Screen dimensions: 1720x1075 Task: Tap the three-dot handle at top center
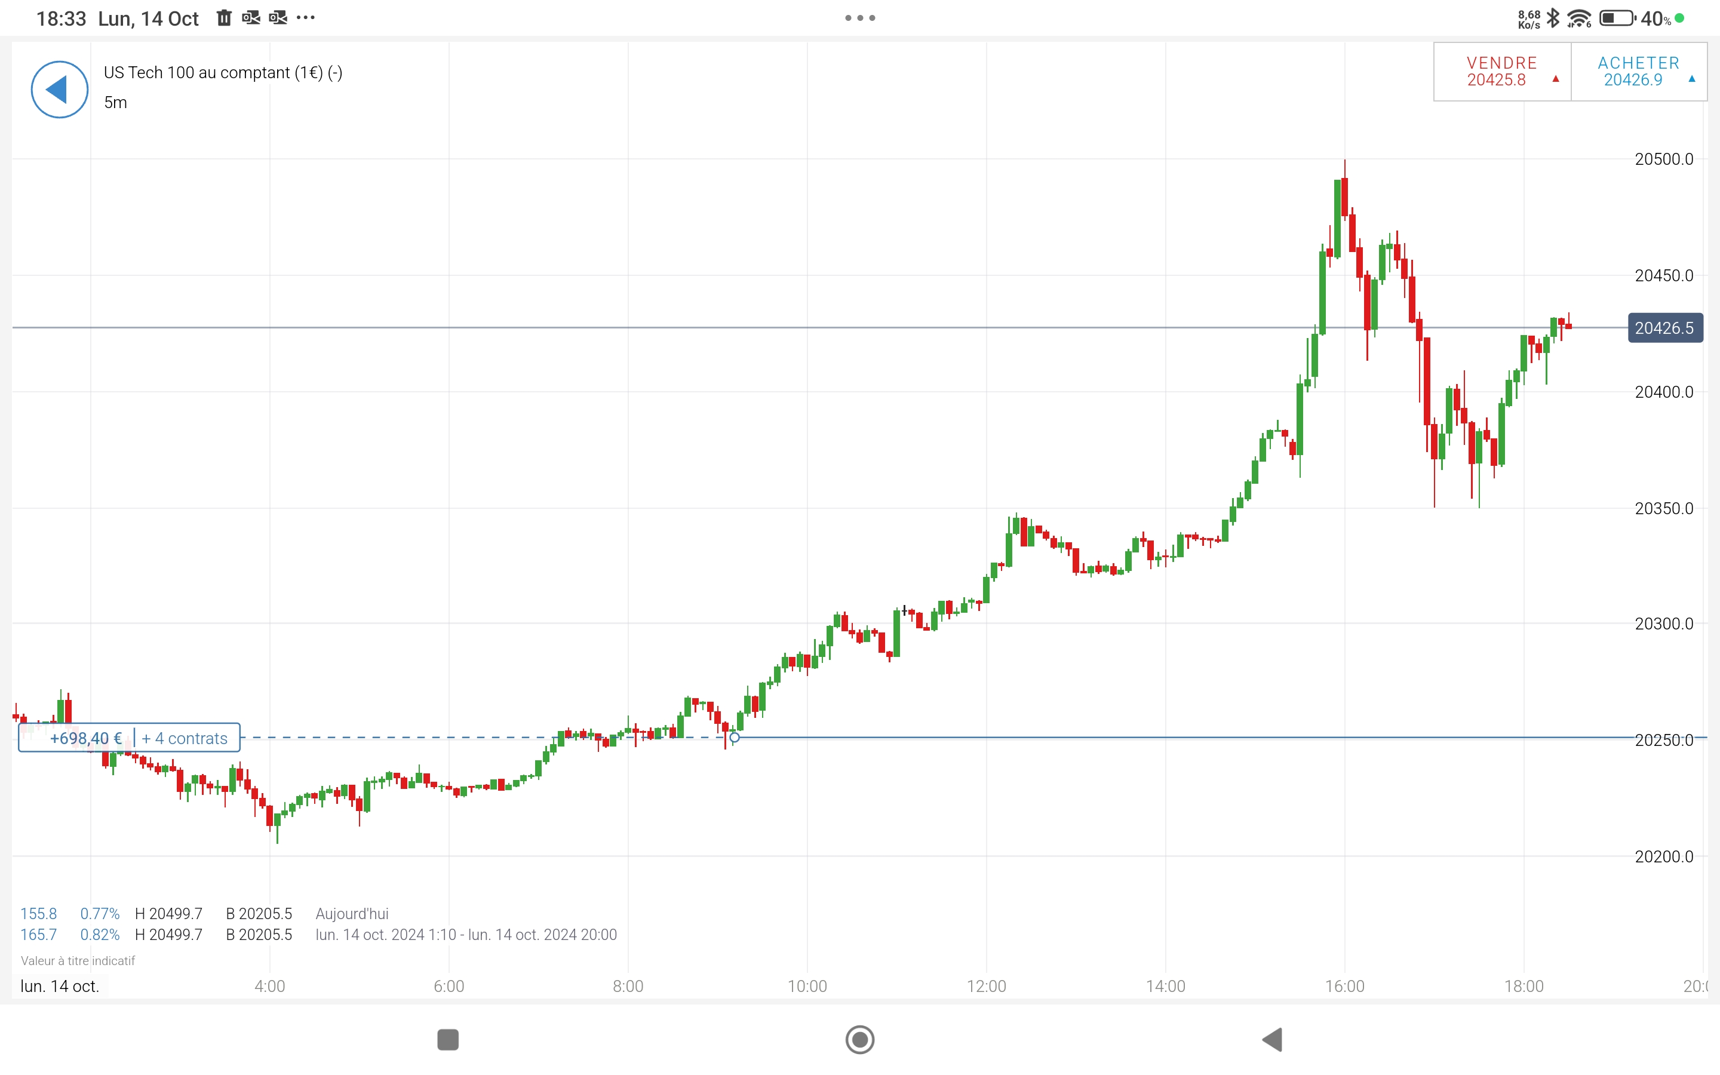(x=860, y=19)
